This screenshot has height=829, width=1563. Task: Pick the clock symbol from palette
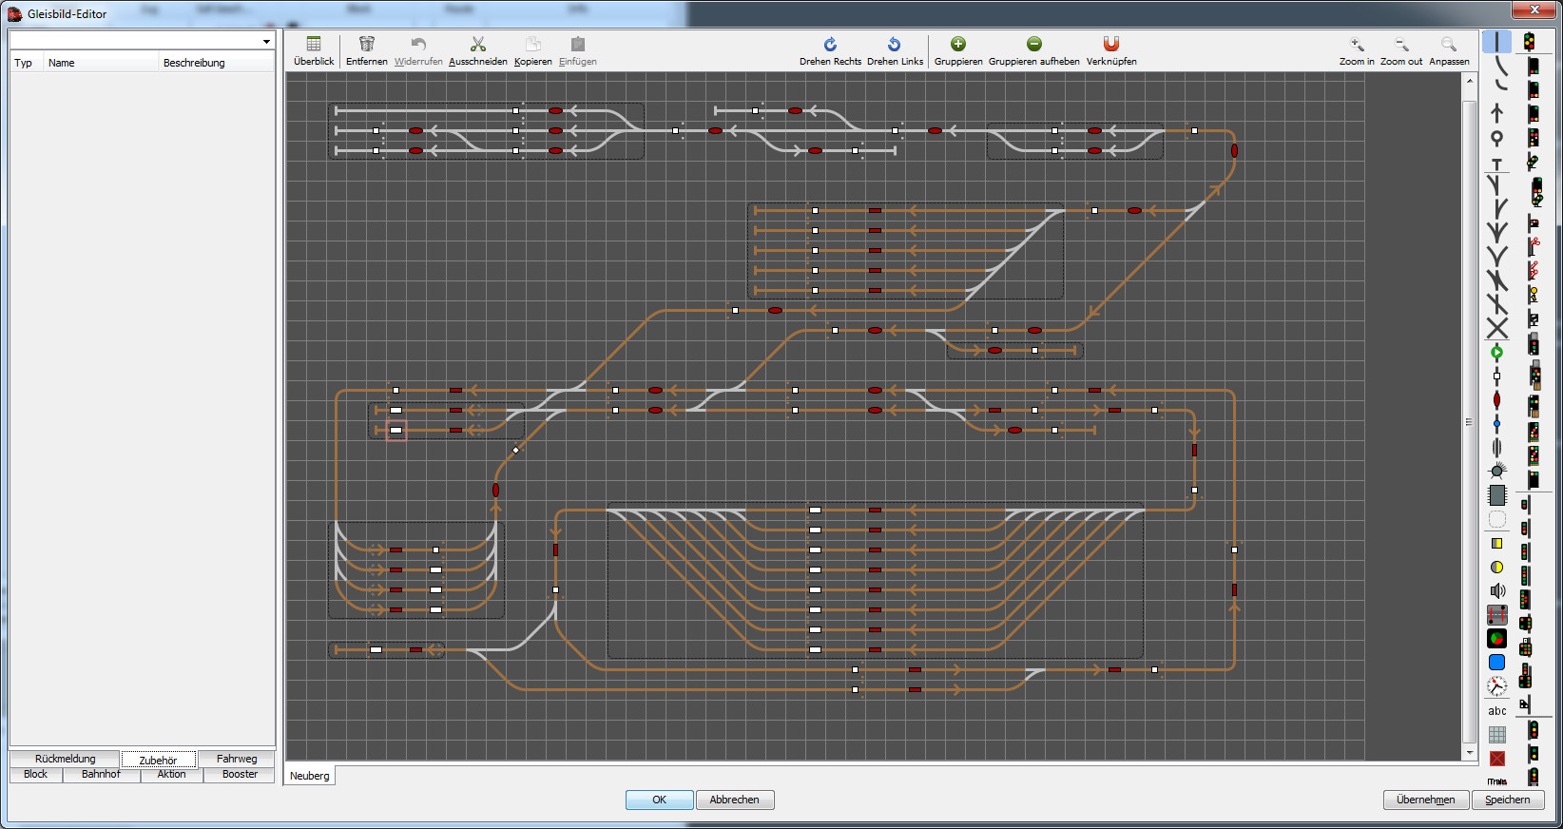pos(1496,686)
